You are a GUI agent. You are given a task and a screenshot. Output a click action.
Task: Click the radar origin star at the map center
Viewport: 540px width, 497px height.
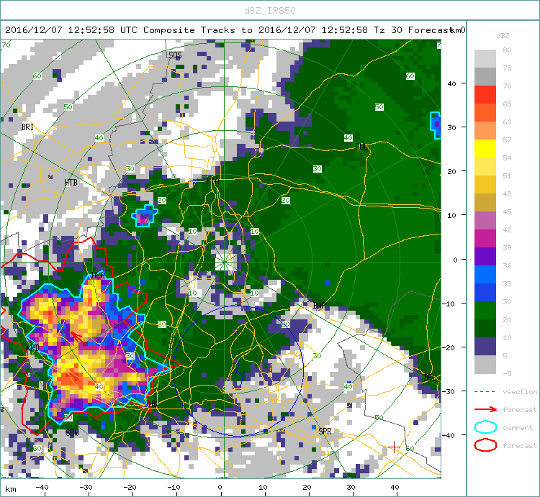click(224, 263)
